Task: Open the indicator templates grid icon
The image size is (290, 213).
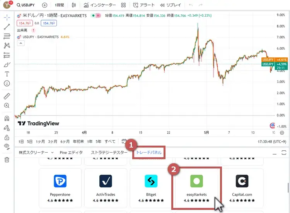Action: (x=123, y=5)
